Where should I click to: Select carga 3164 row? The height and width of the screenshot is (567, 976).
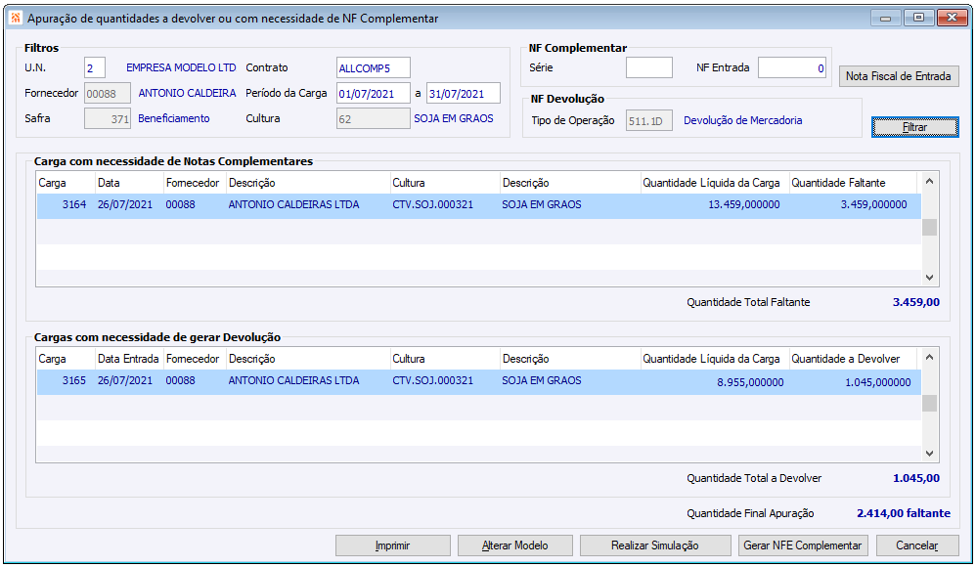(x=479, y=205)
